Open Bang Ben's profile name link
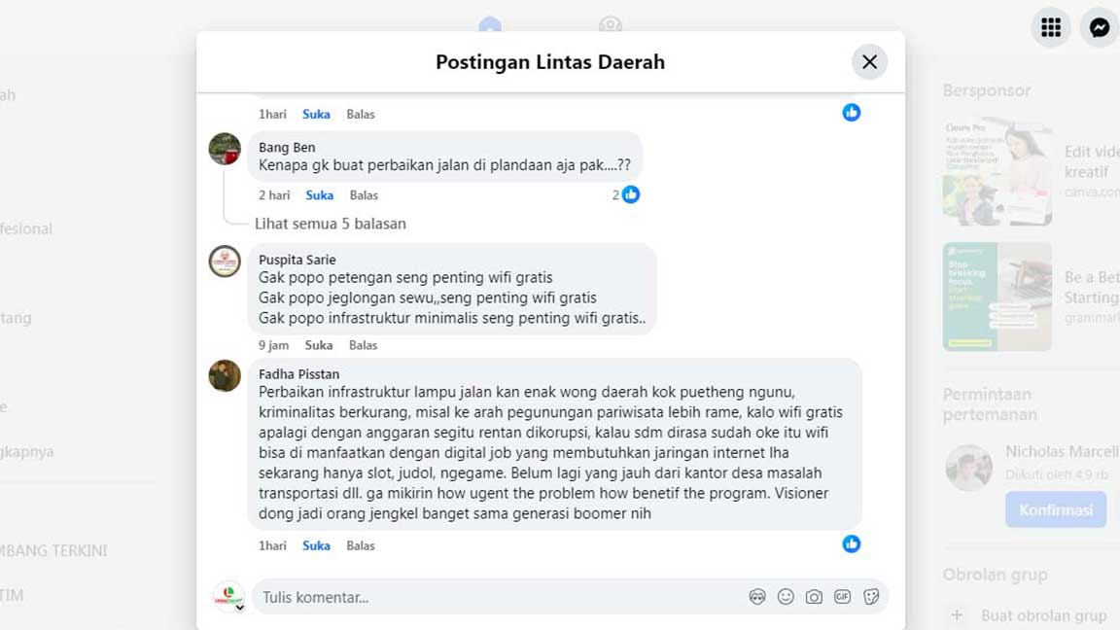 coord(287,148)
